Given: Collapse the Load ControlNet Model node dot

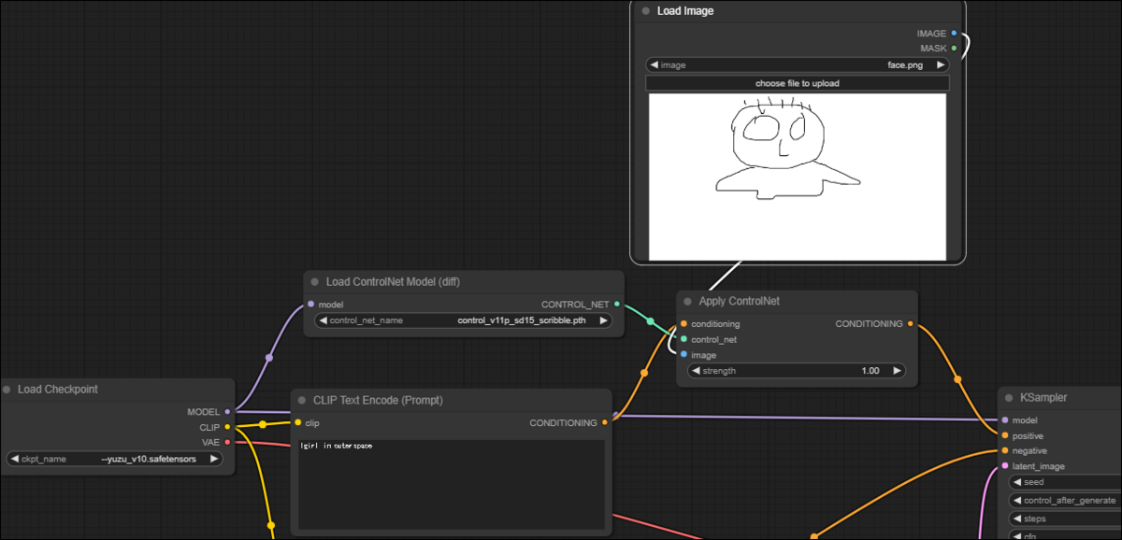Looking at the screenshot, I should click(x=315, y=282).
